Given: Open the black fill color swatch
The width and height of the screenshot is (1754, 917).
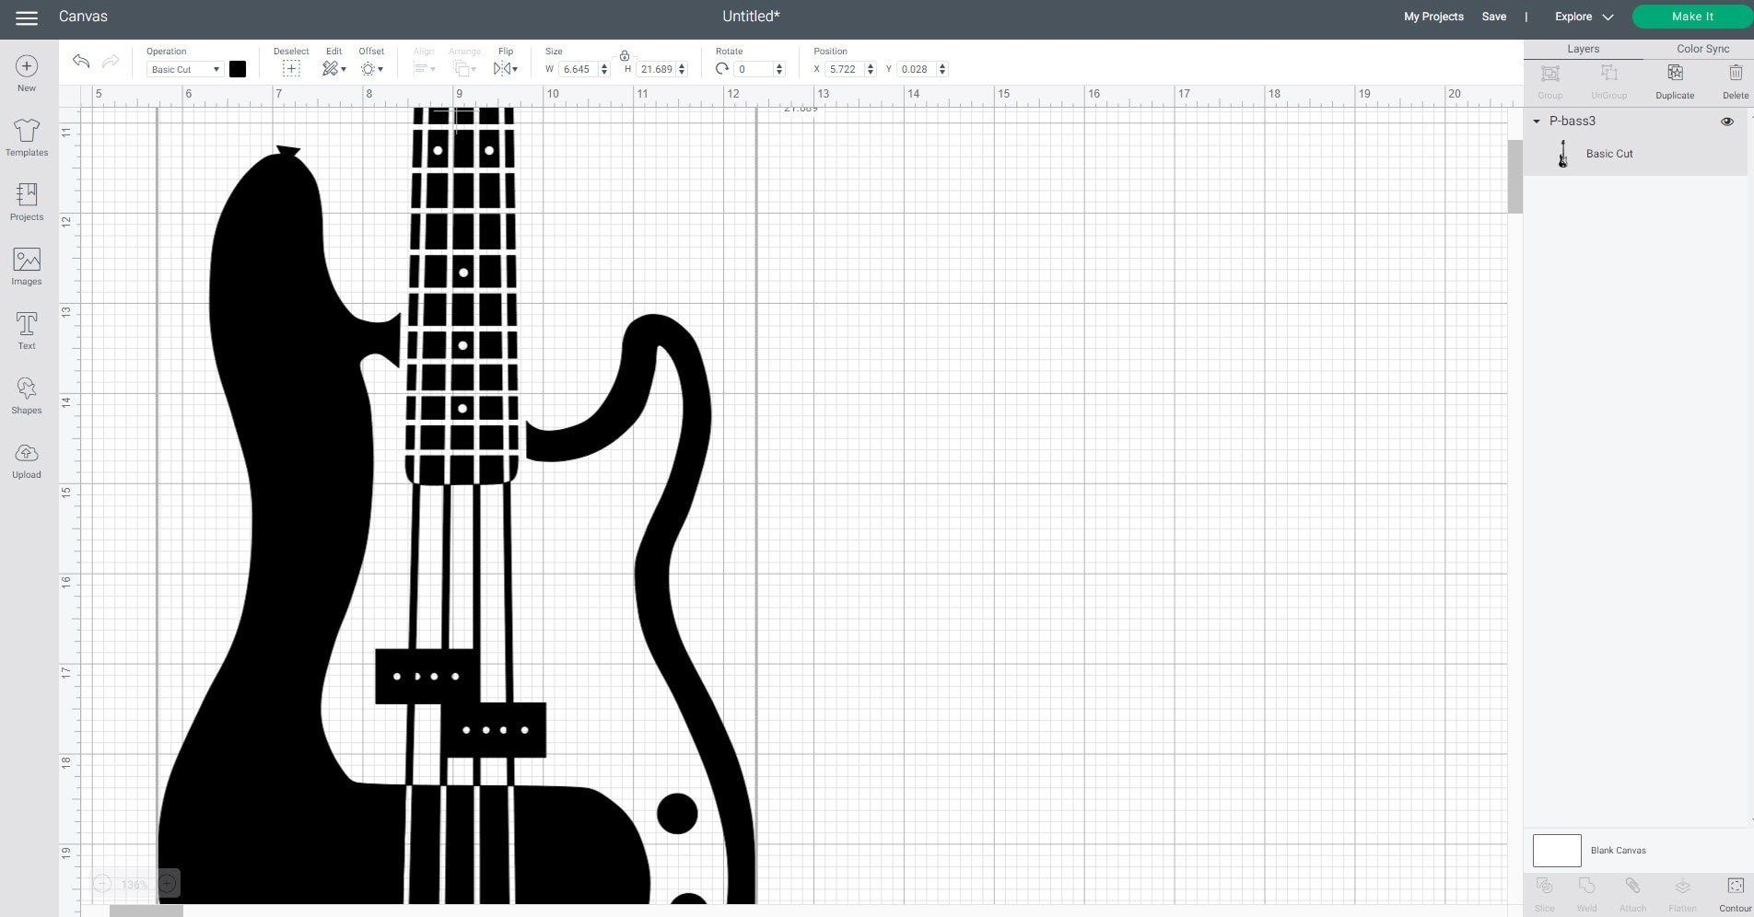Looking at the screenshot, I should [x=238, y=68].
